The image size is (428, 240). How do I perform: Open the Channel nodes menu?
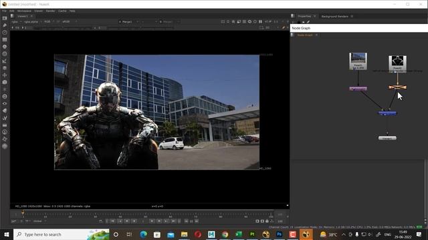click(5, 39)
